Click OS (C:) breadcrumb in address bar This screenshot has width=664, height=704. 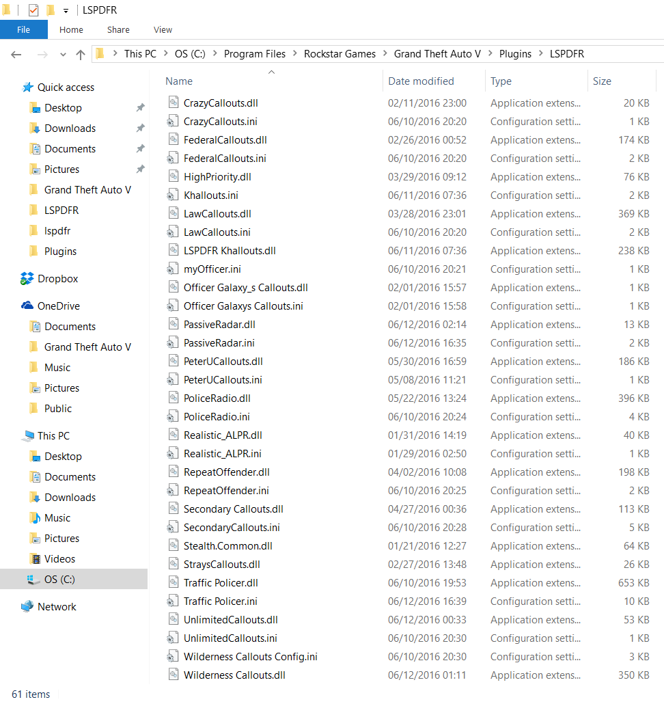coord(190,54)
